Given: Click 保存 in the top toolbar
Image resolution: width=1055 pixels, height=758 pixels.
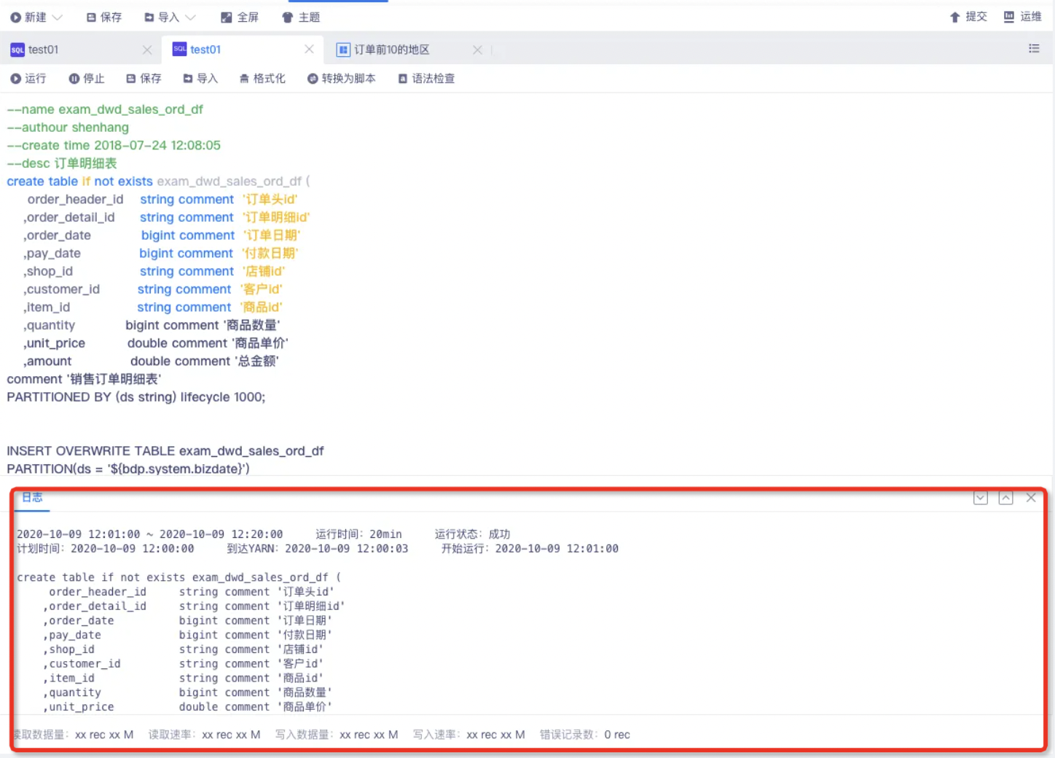Looking at the screenshot, I should 104,17.
